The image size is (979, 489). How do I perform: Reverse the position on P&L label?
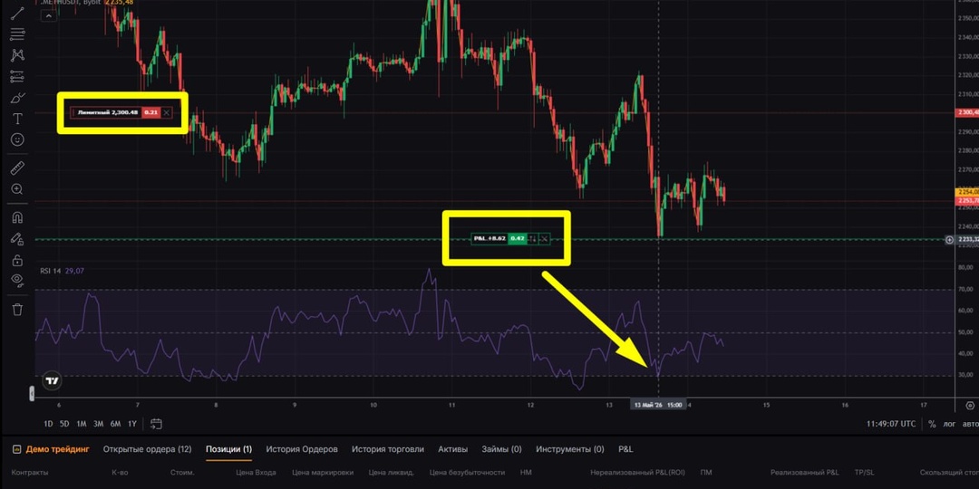pyautogui.click(x=533, y=238)
